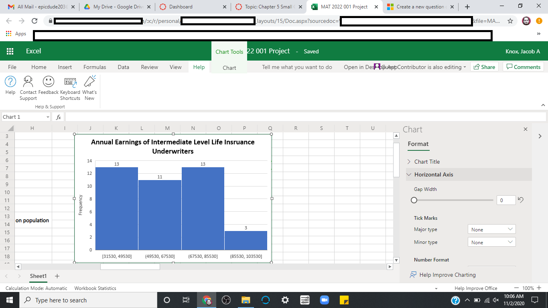548x308 pixels.
Task: Reset the Gap Width value
Action: click(521, 200)
